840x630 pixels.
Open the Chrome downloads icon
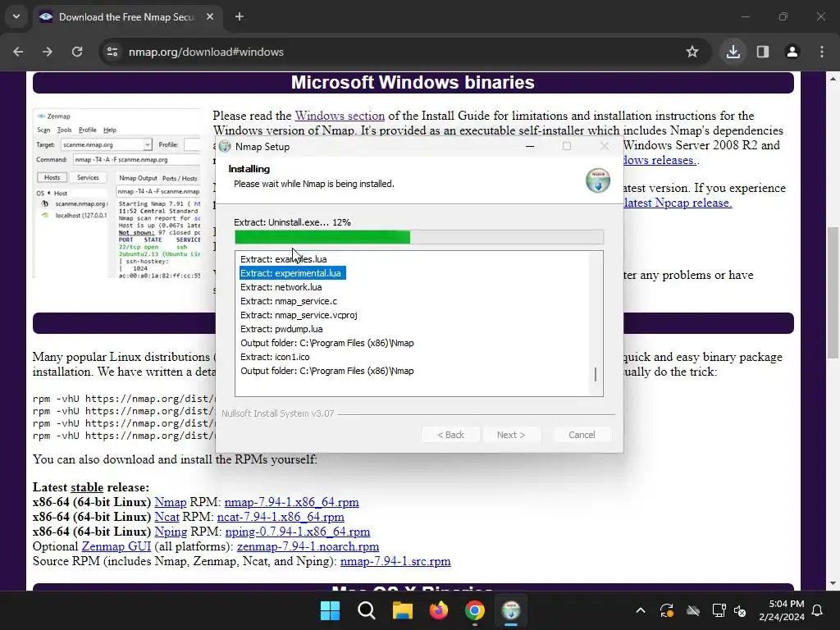(733, 52)
